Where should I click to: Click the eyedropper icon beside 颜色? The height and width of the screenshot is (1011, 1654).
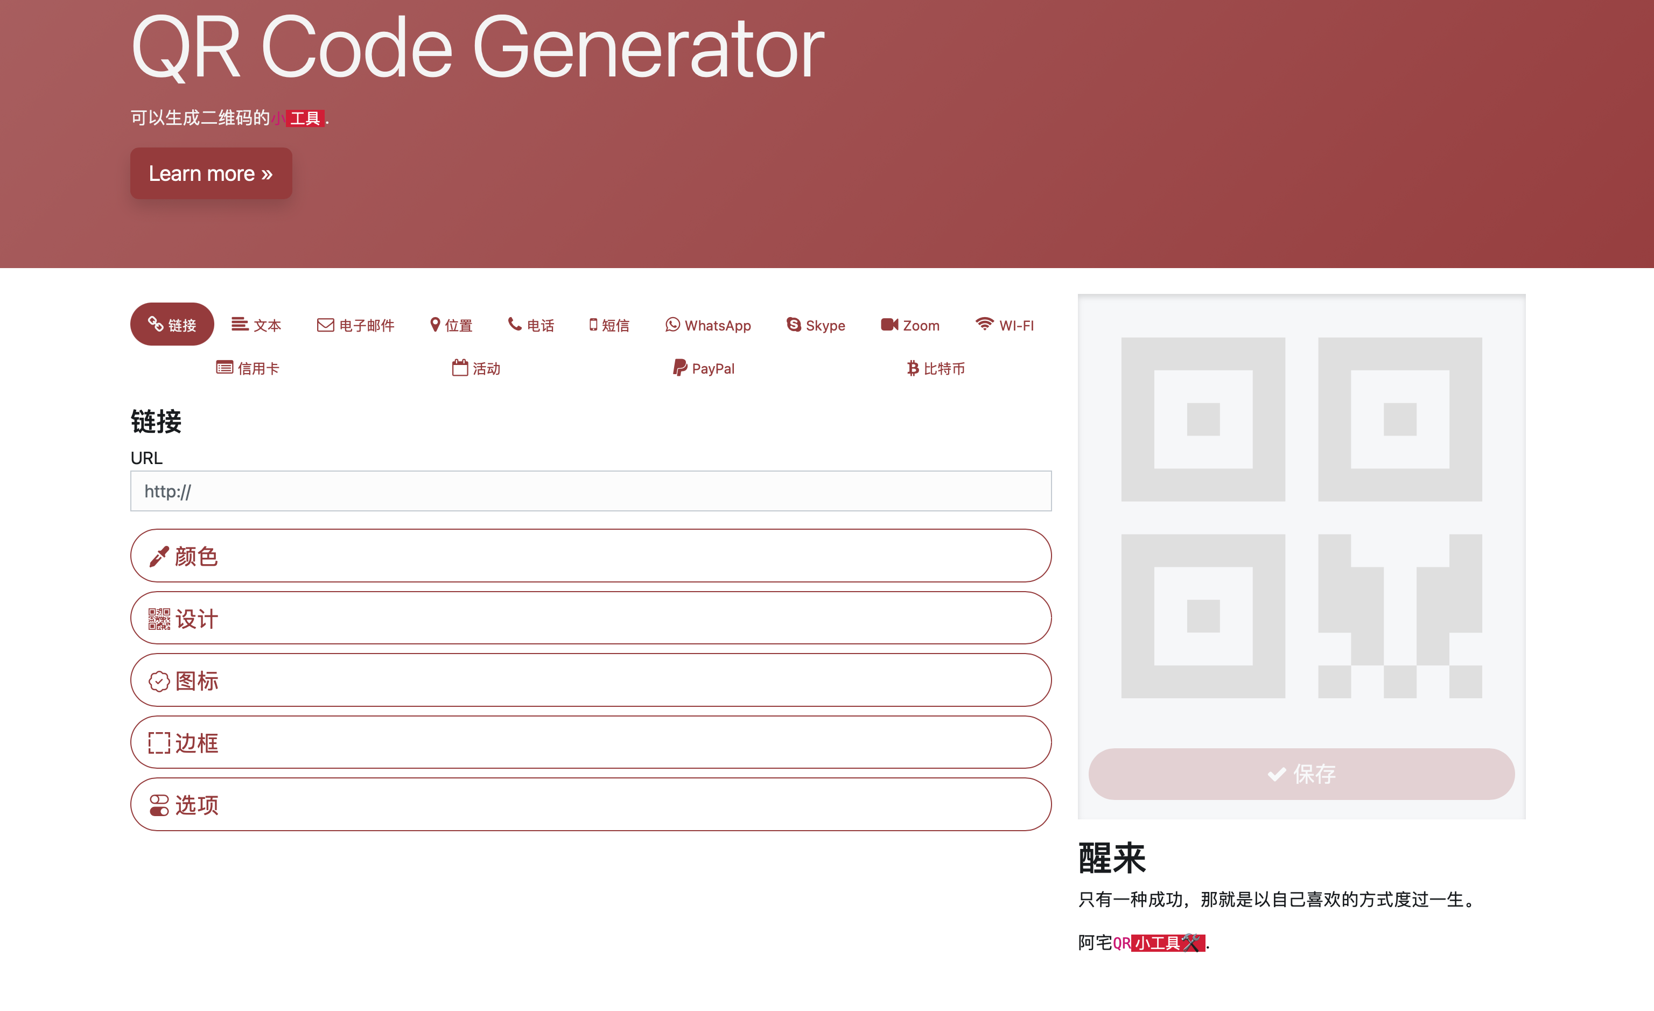[159, 557]
